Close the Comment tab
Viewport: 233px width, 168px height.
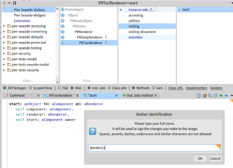click(x=38, y=96)
